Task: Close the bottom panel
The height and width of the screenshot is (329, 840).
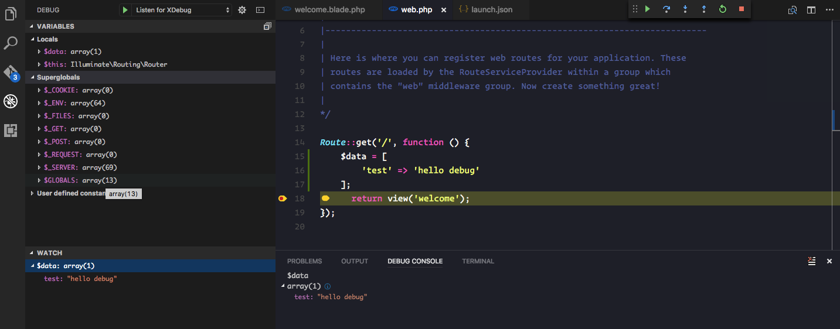Action: [x=829, y=261]
